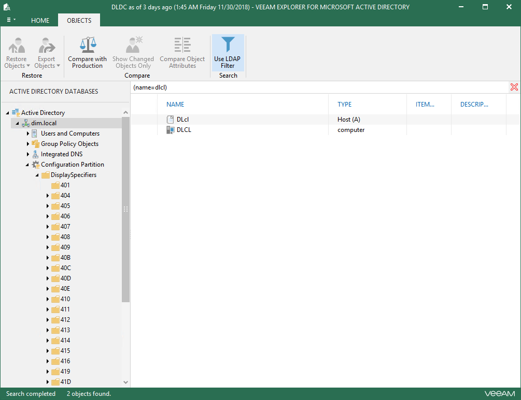
Task: Click the tree scrollbar up arrow
Action: (125, 112)
